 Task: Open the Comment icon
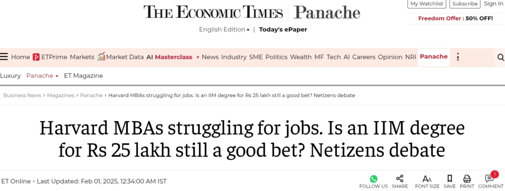[x=489, y=179]
